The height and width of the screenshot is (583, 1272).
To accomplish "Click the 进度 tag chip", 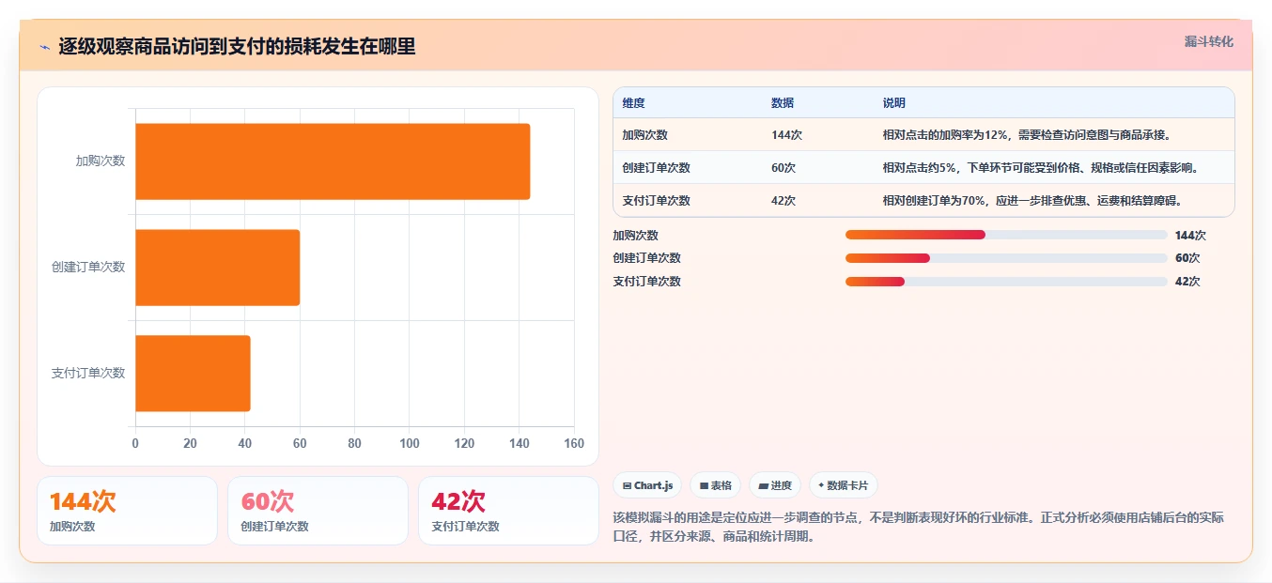I will [x=775, y=485].
